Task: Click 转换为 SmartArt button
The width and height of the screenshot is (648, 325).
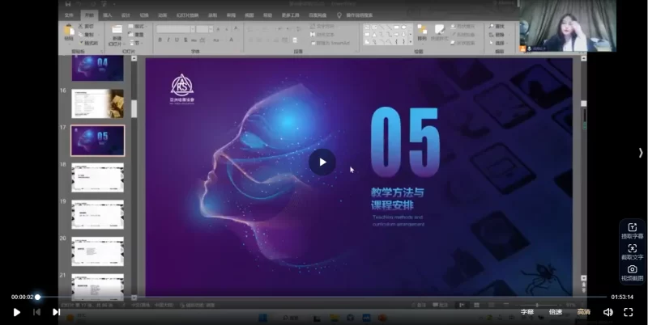Action: (x=330, y=43)
